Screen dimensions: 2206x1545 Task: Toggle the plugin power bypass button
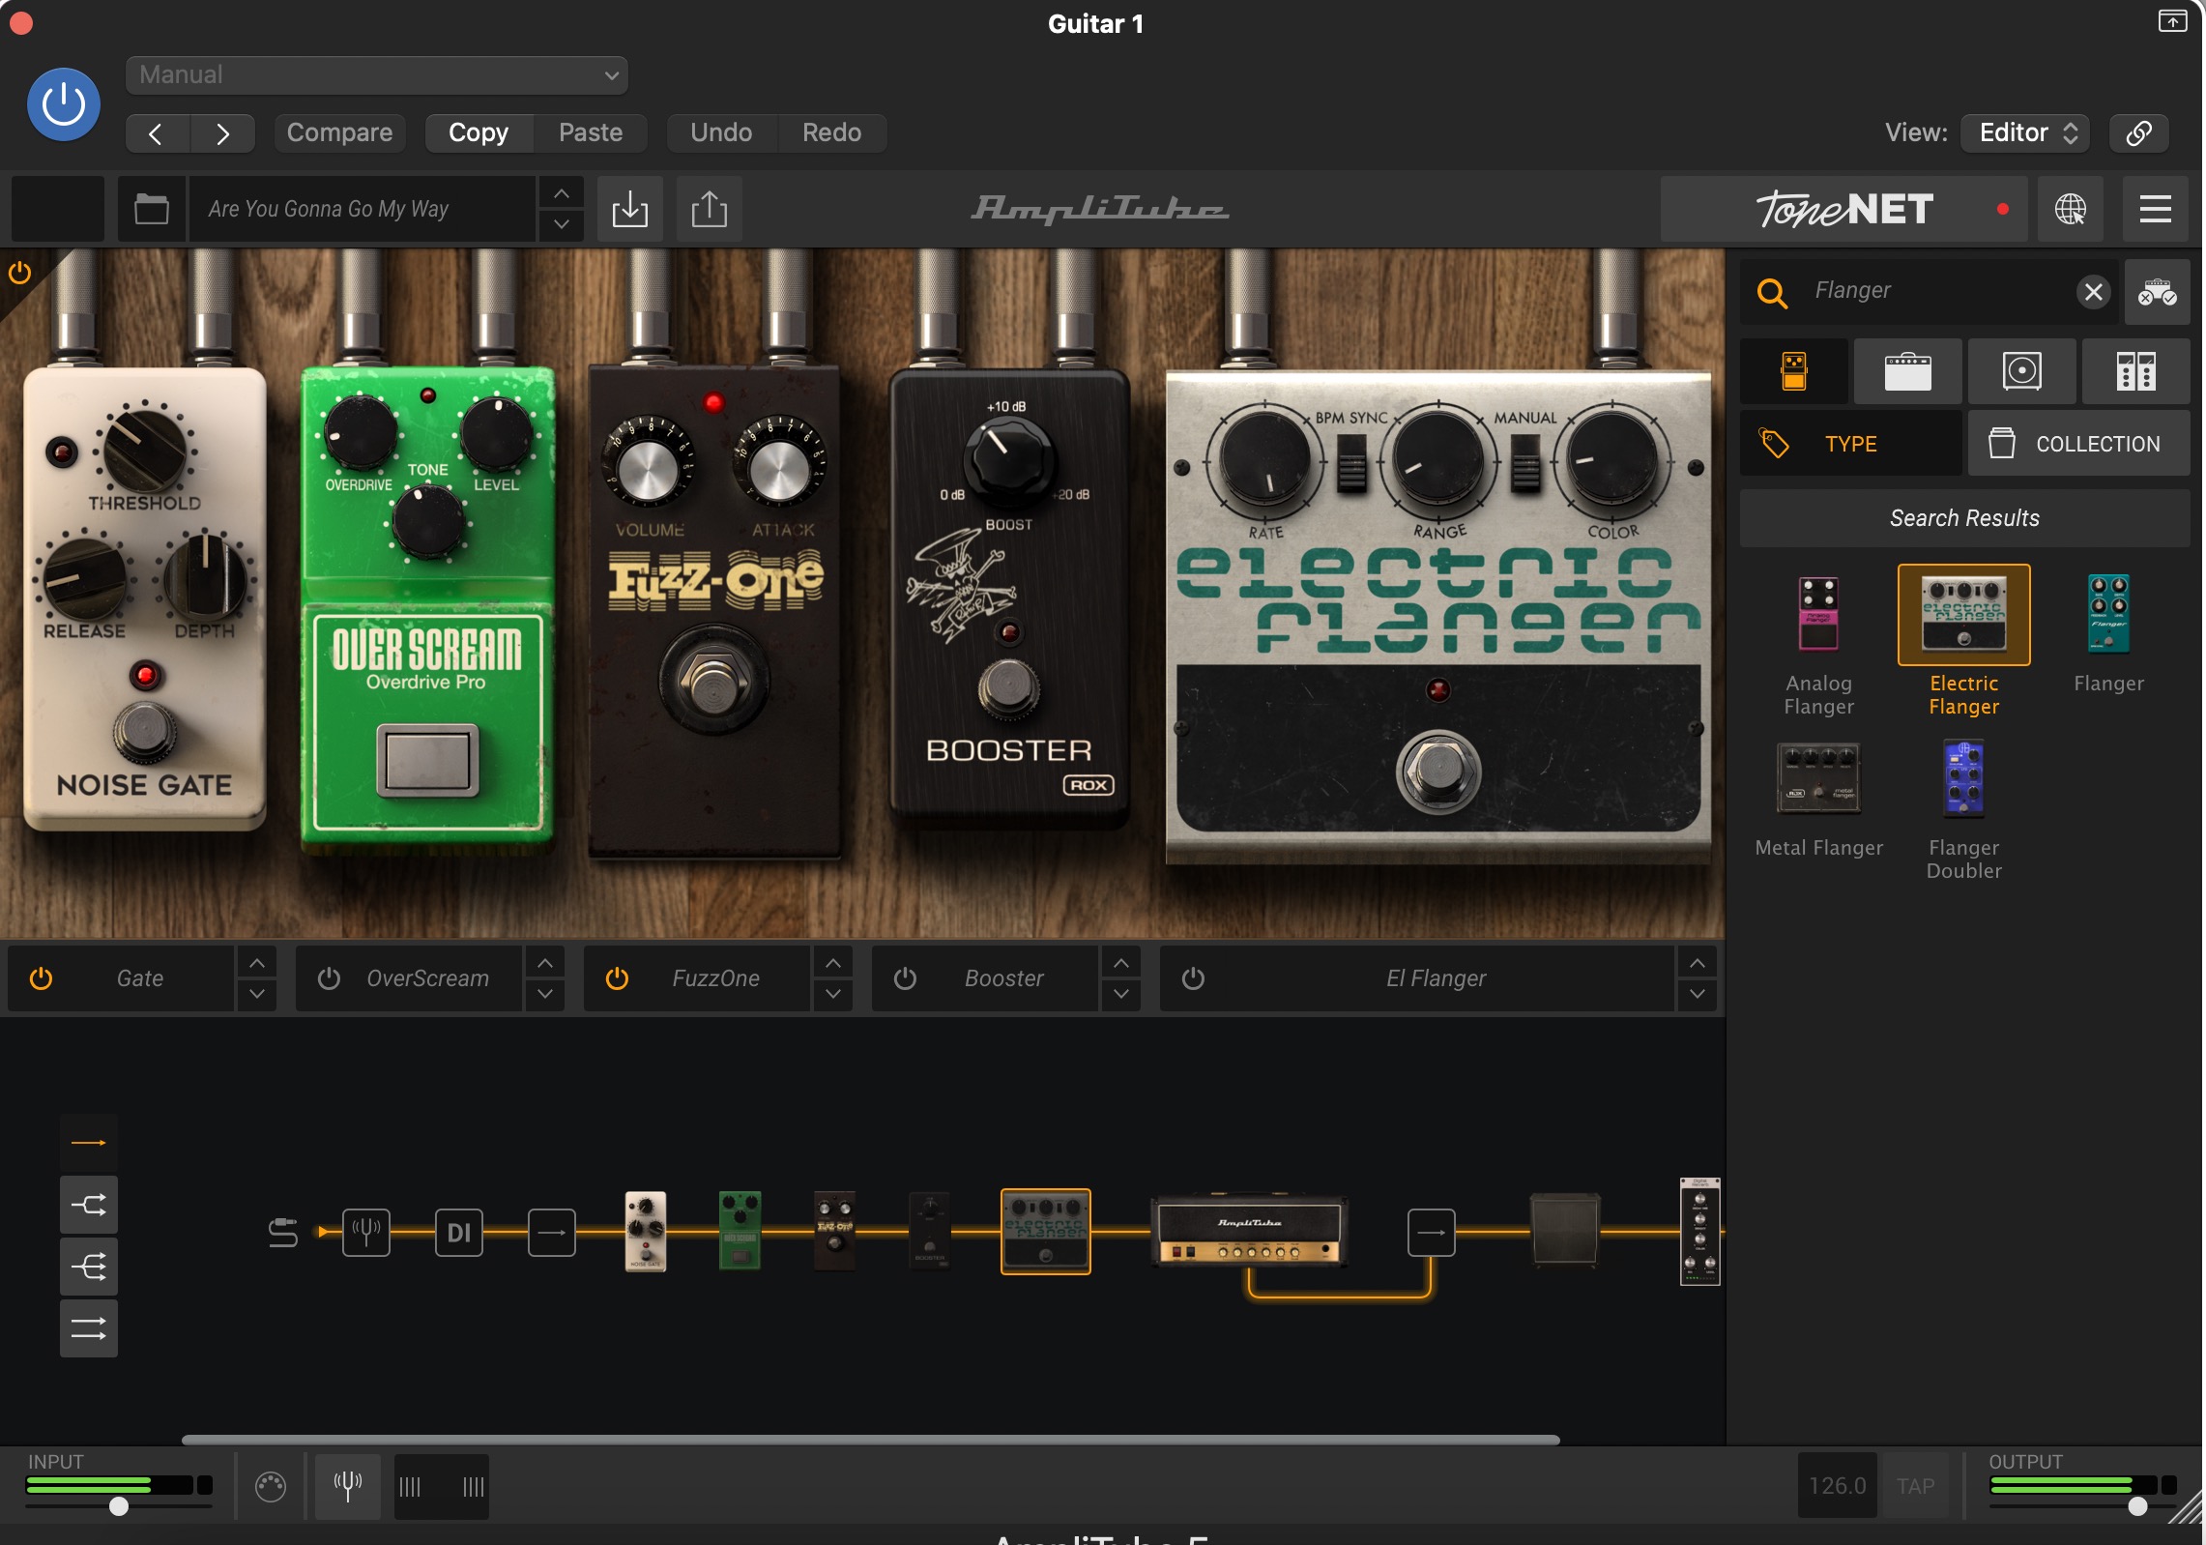point(64,104)
